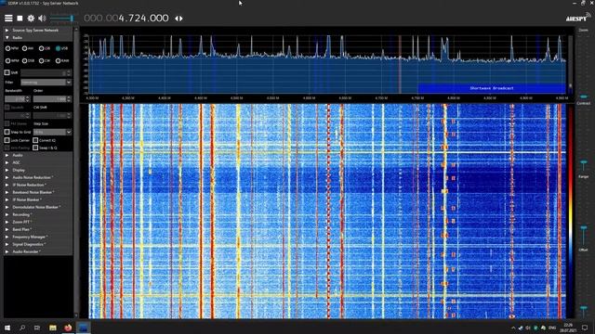Expand the Audio panel
Screen dimensions: 595x334
38,155
